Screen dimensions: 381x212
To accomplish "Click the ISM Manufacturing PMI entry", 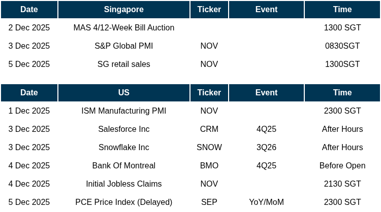I will point(123,111).
